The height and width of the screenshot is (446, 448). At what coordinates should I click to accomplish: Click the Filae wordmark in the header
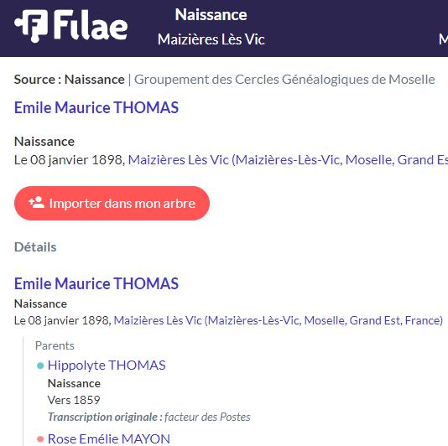pos(91,25)
